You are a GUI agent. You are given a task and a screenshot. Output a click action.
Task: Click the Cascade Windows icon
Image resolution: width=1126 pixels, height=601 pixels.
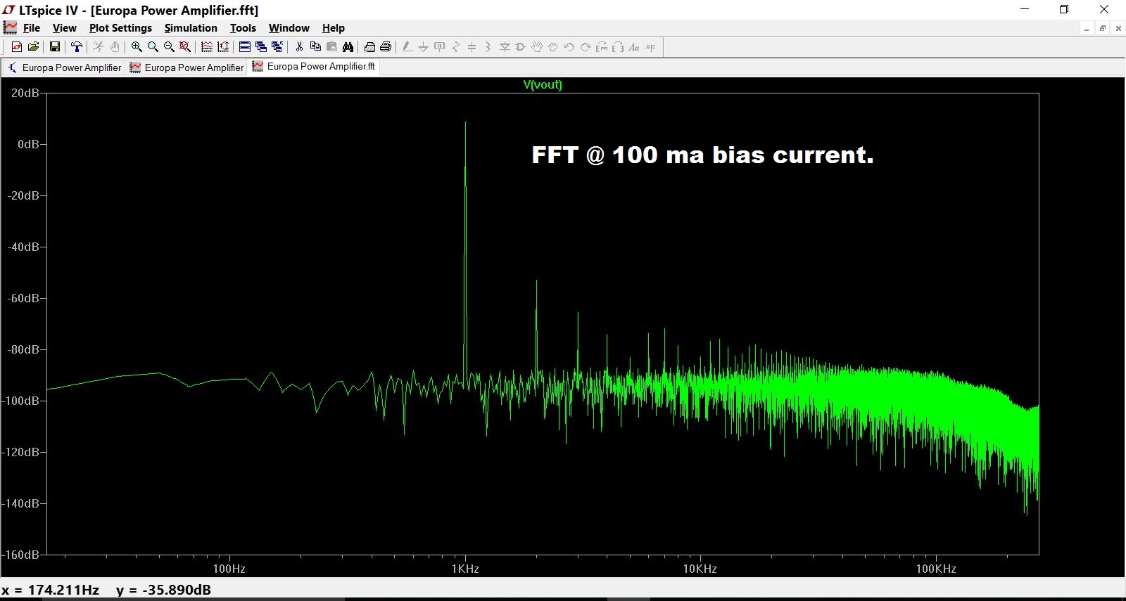click(261, 47)
